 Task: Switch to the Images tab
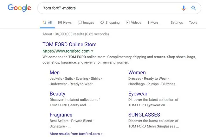click(86, 22)
